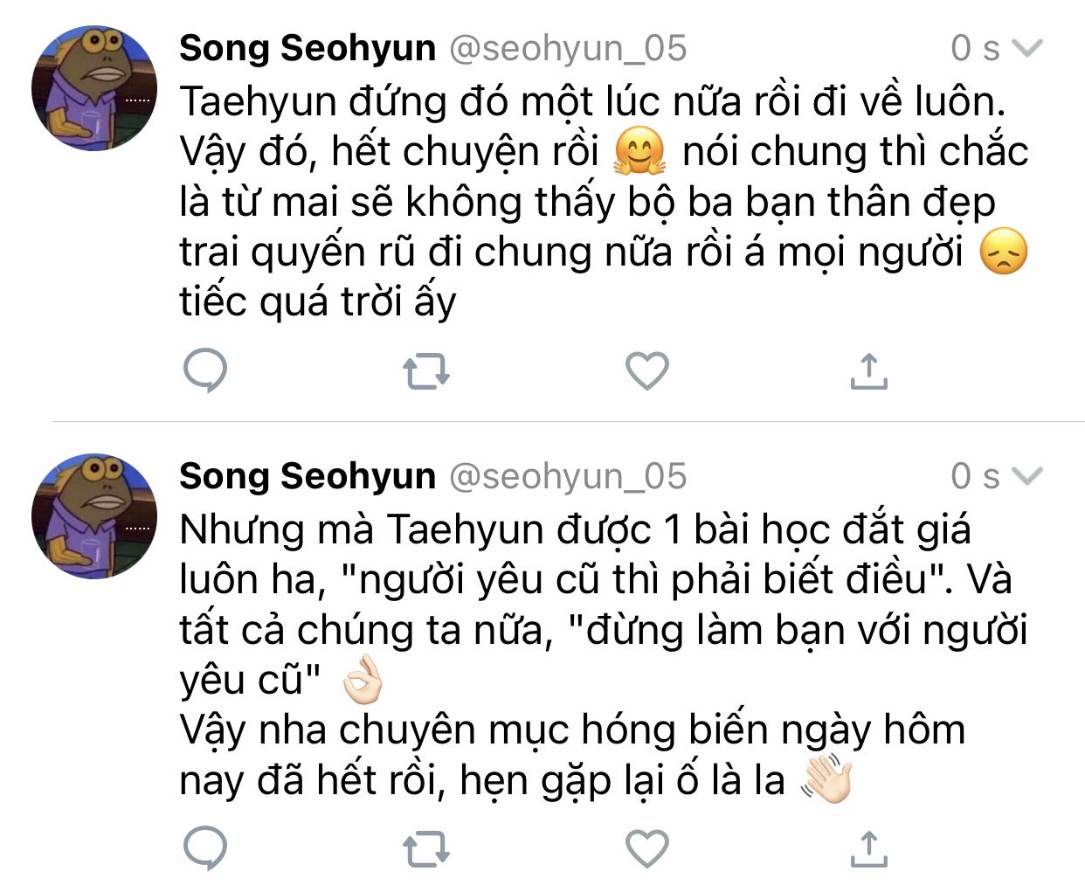Open options chevron on 'Taehyun đứng đó' tweet
Image resolution: width=1085 pixels, height=892 pixels.
click(1027, 48)
